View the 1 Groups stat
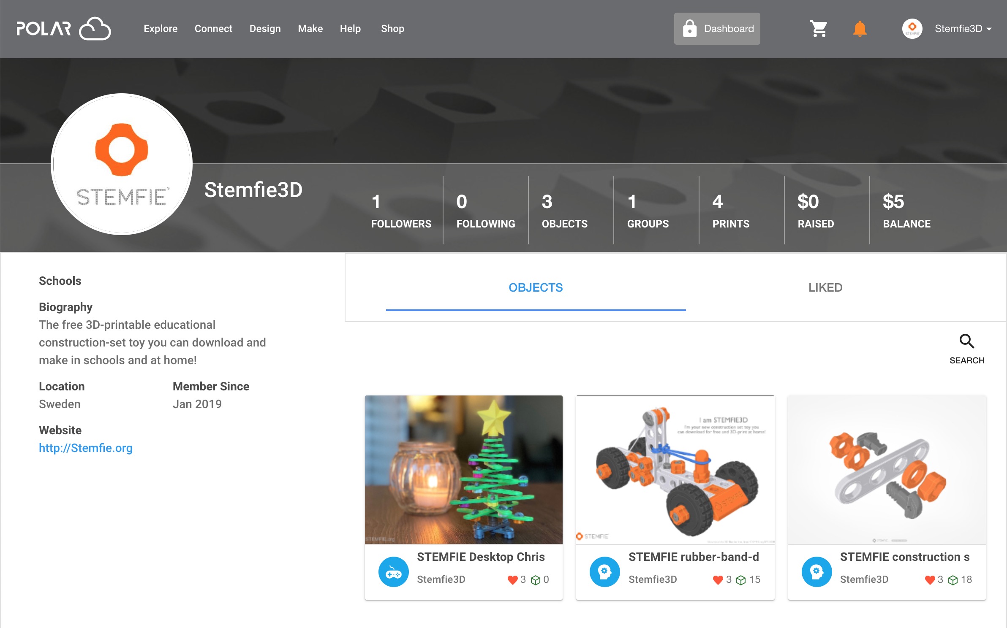This screenshot has height=628, width=1007. pyautogui.click(x=648, y=211)
